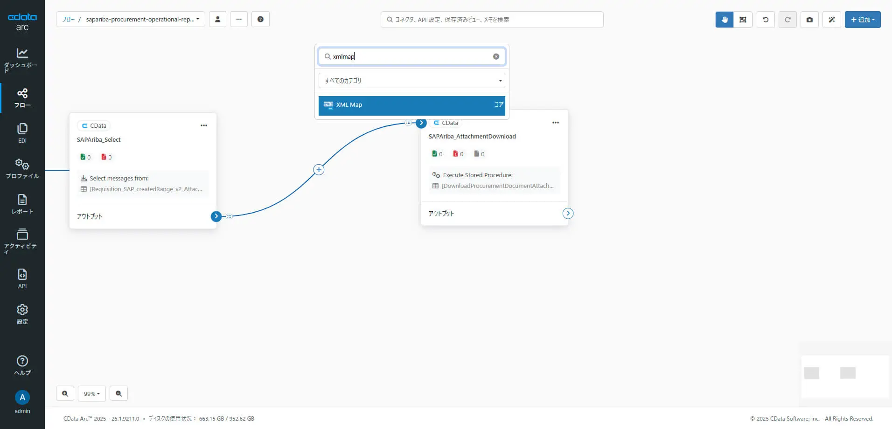The height and width of the screenshot is (429, 892).
Task: Click SAPAriba_Select error count indicator
Action: pos(106,157)
